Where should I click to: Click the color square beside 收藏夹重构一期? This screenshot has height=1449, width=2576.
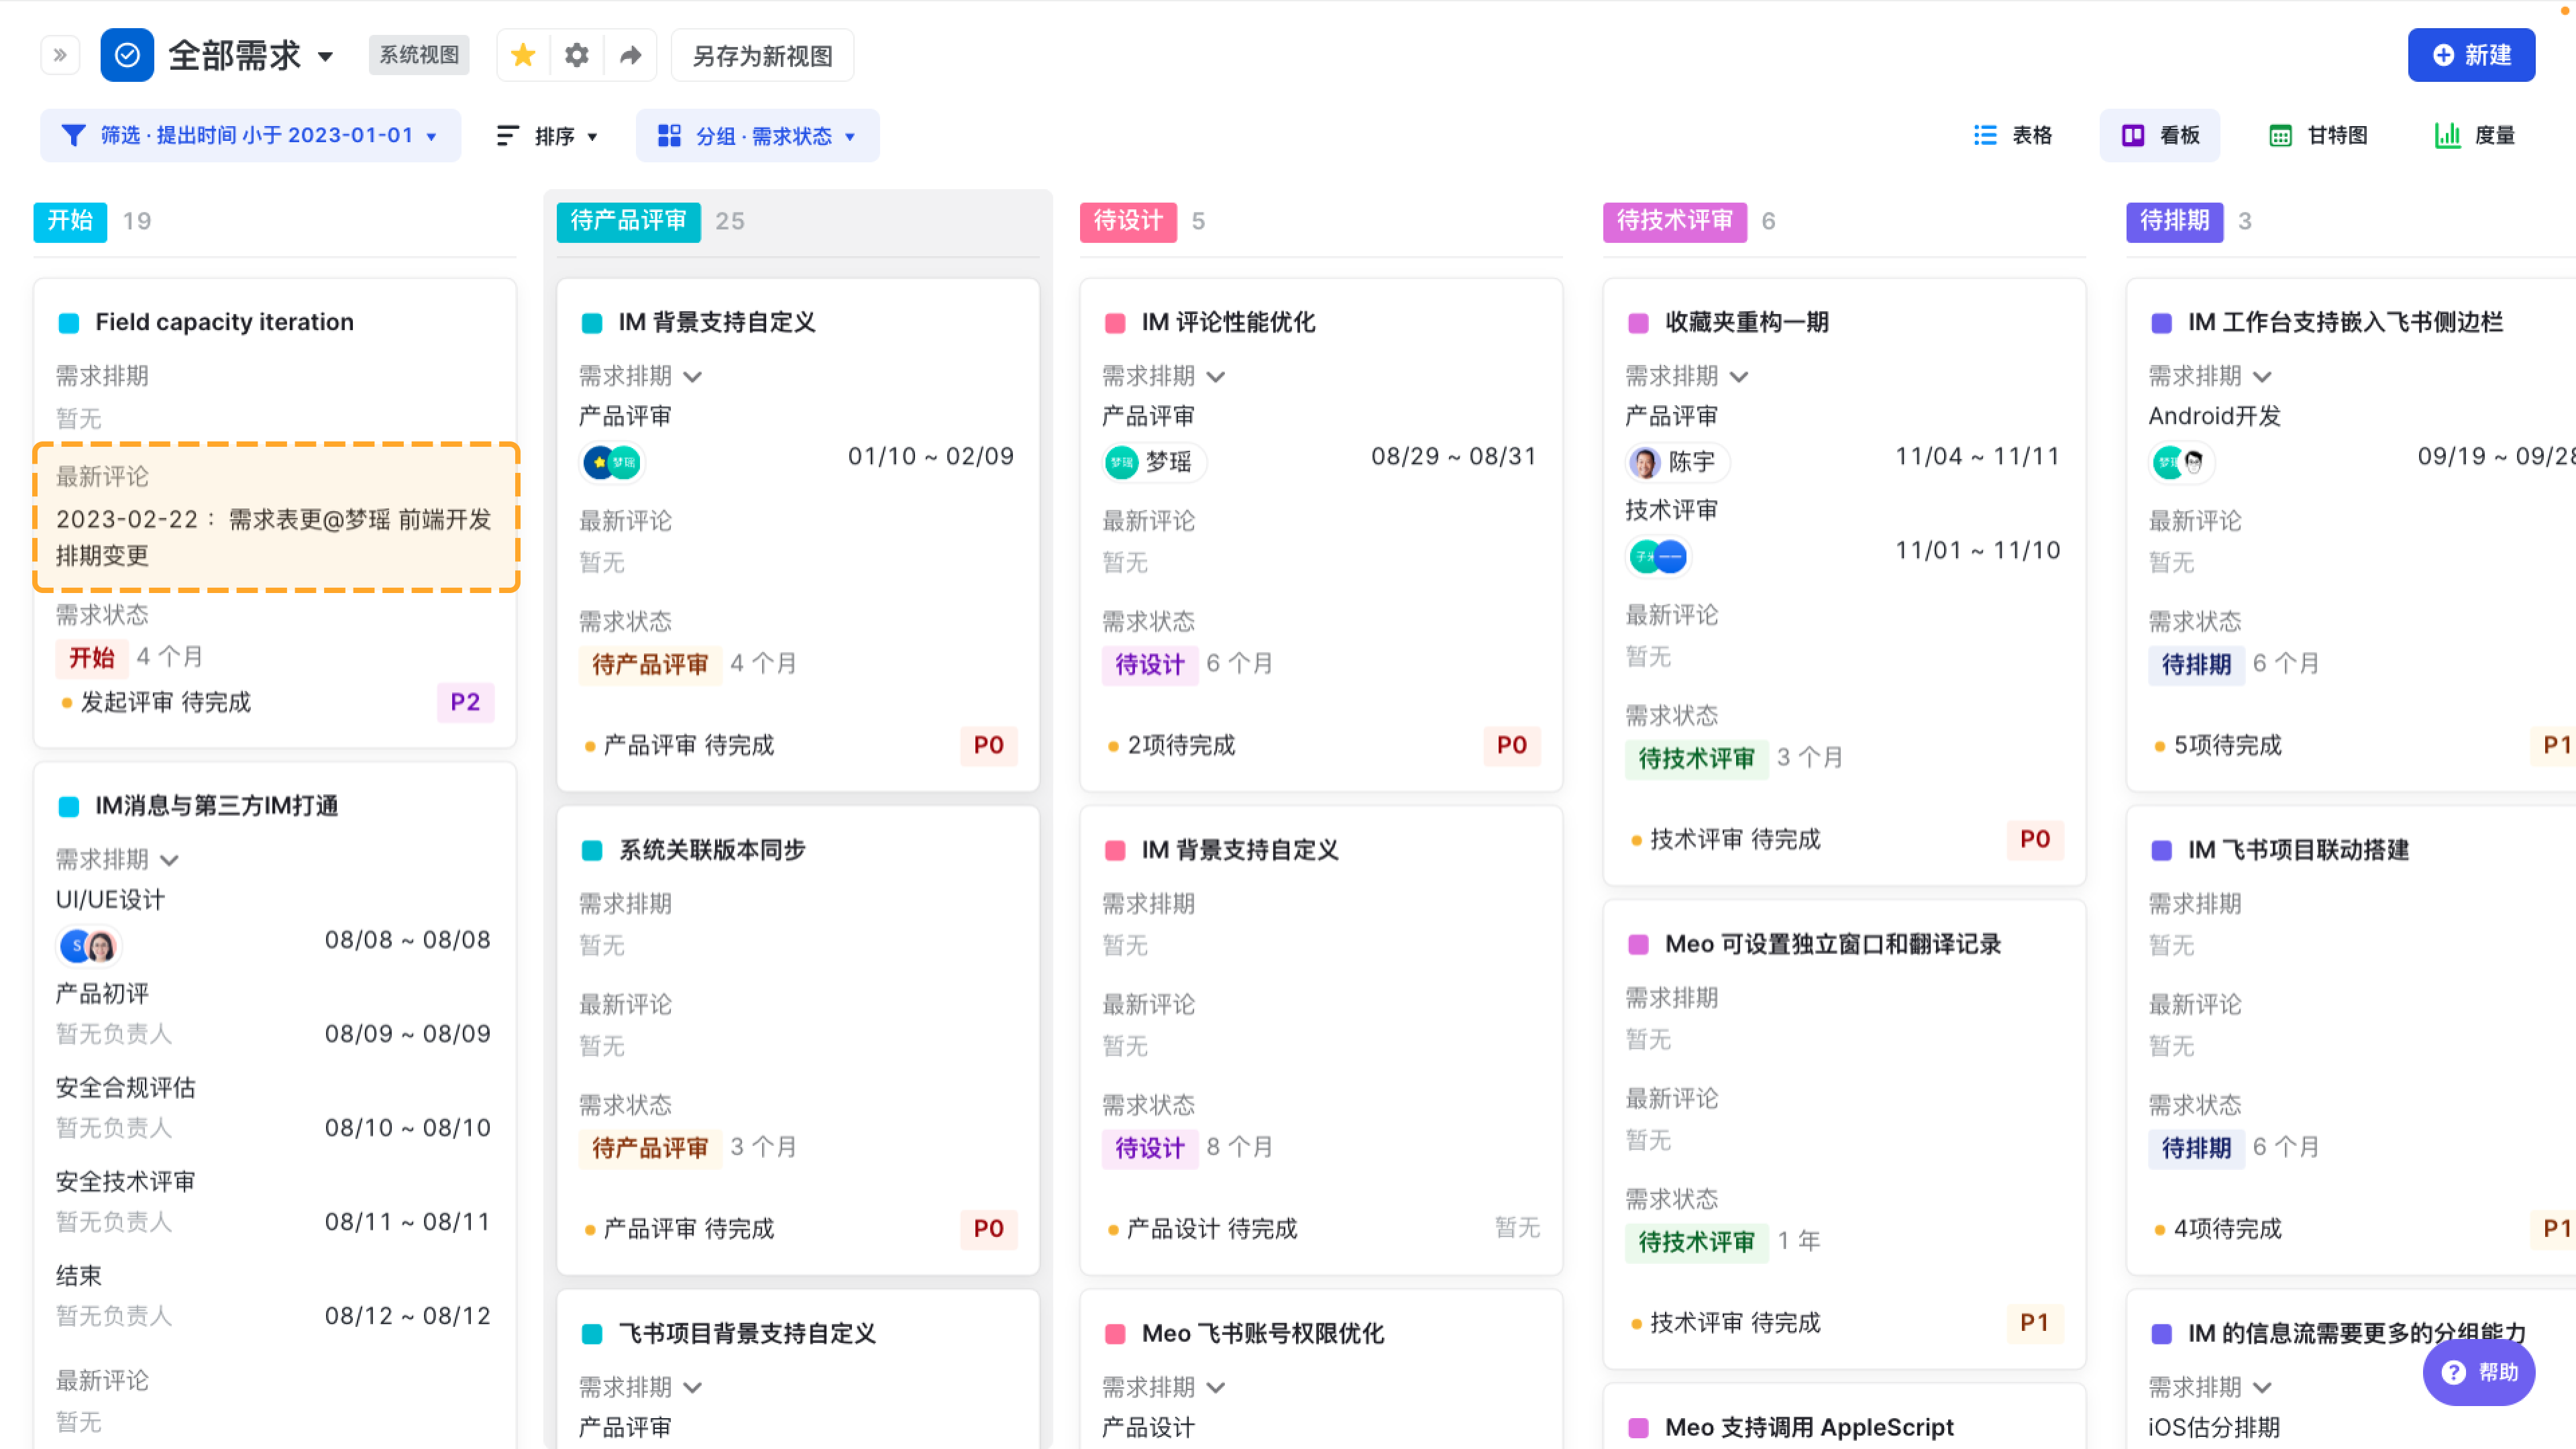coord(1638,323)
